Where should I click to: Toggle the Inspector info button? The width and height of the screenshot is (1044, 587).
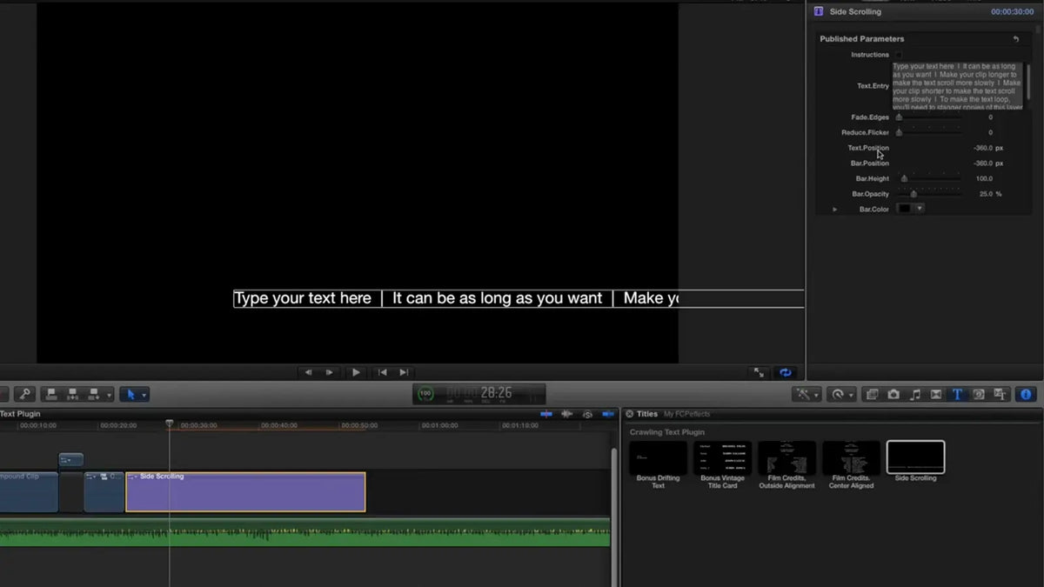coord(1026,394)
